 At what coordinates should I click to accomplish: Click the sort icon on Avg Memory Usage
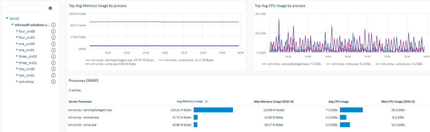point(207,102)
